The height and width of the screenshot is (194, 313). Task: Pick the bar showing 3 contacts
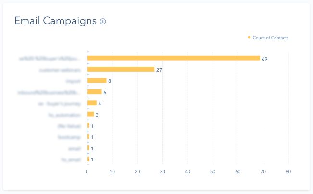coord(90,114)
